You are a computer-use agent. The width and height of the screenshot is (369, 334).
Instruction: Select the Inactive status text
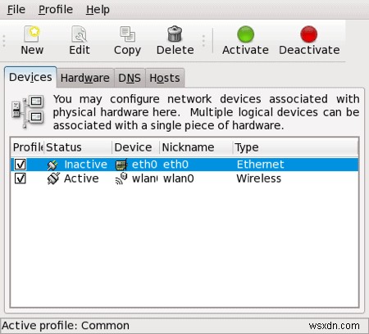pyautogui.click(x=85, y=165)
